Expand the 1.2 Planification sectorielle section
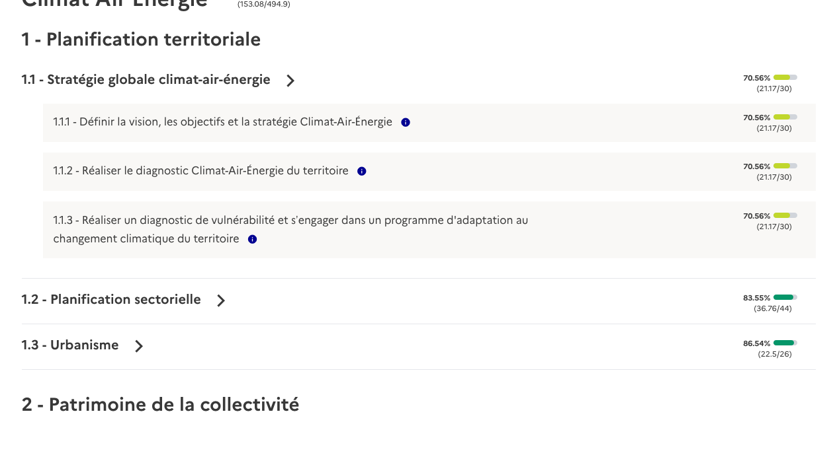This screenshot has height=457, width=837. tap(110, 300)
